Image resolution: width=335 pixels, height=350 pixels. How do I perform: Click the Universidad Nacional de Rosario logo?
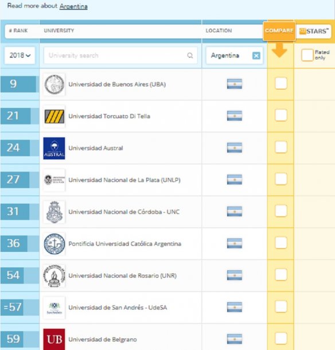point(54,275)
